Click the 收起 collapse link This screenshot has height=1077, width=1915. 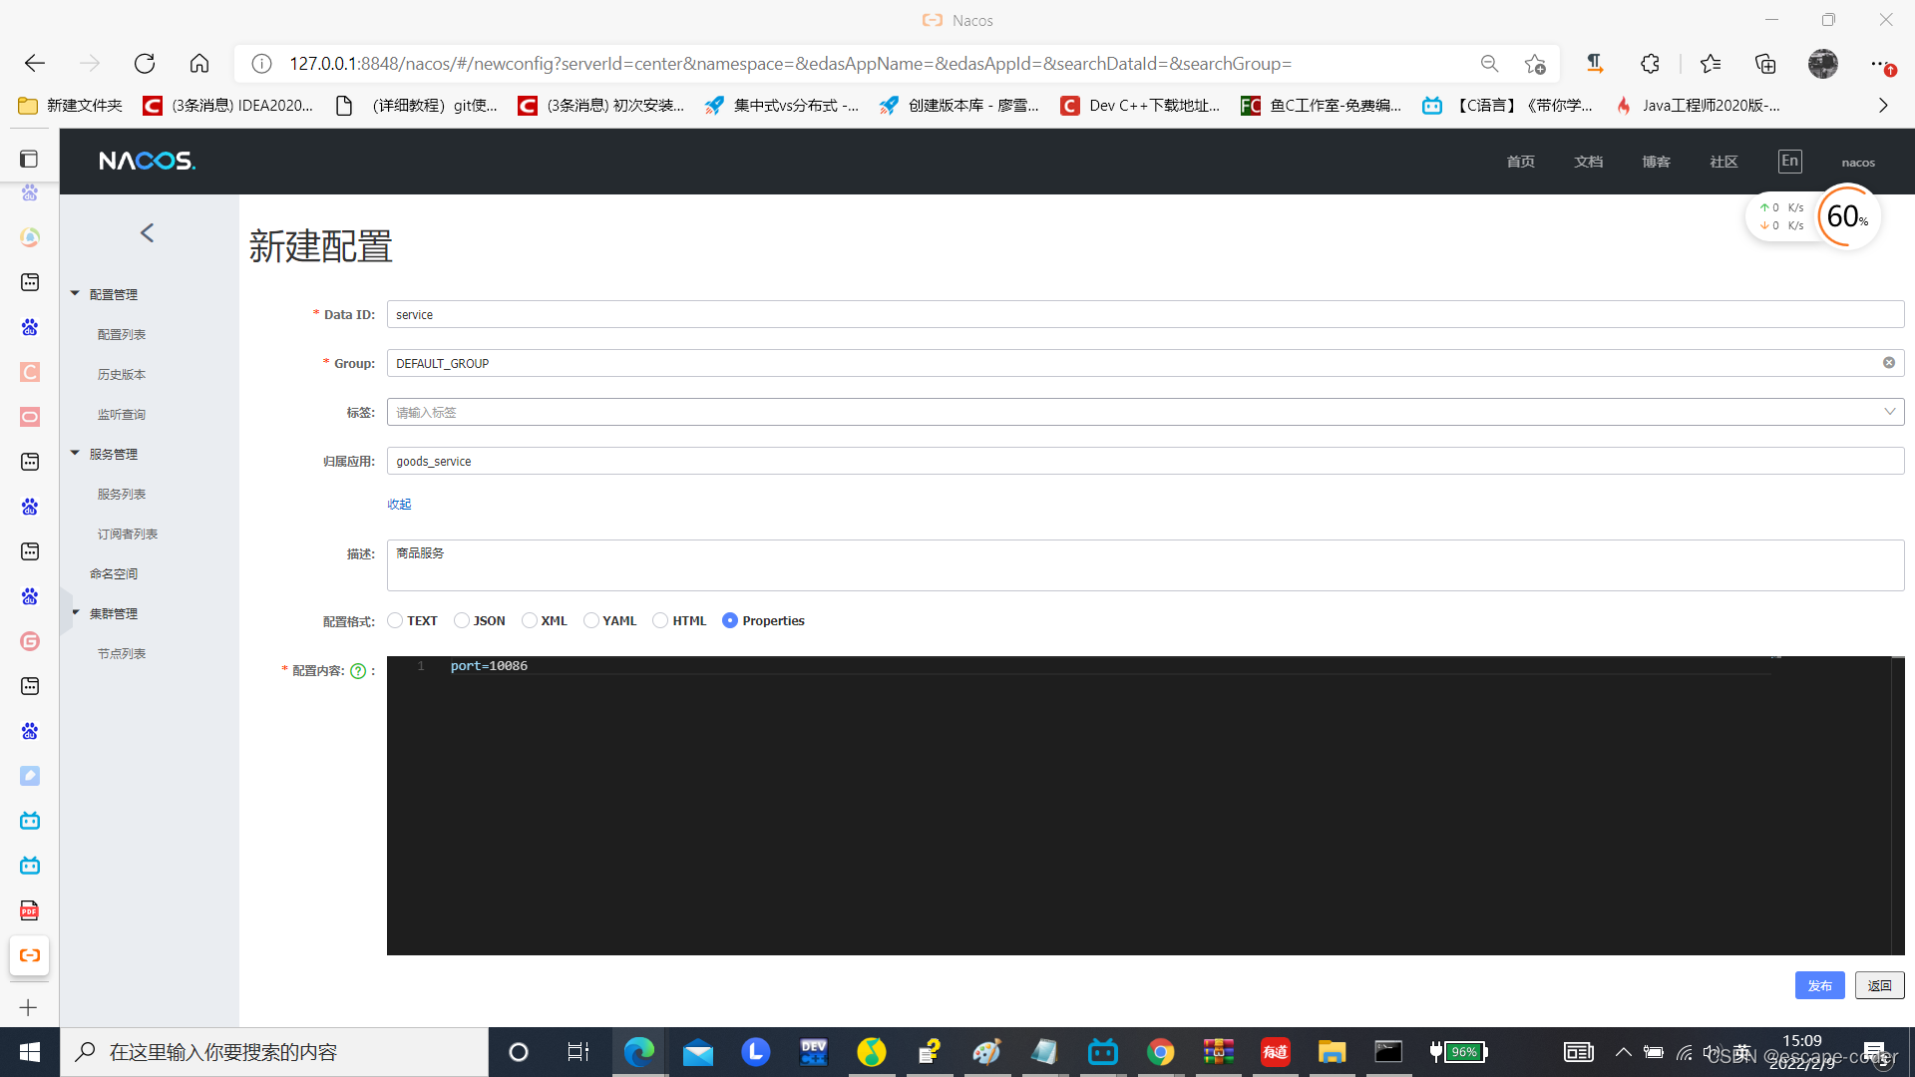point(399,505)
